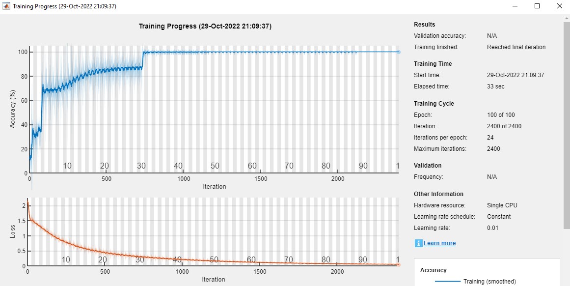Click the final loss point marker at curve end
570x286 pixels.
[x=398, y=265]
